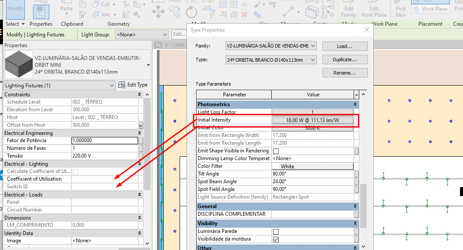Select the Demolish hammer tool
463x250 pixels.
click(136, 14)
